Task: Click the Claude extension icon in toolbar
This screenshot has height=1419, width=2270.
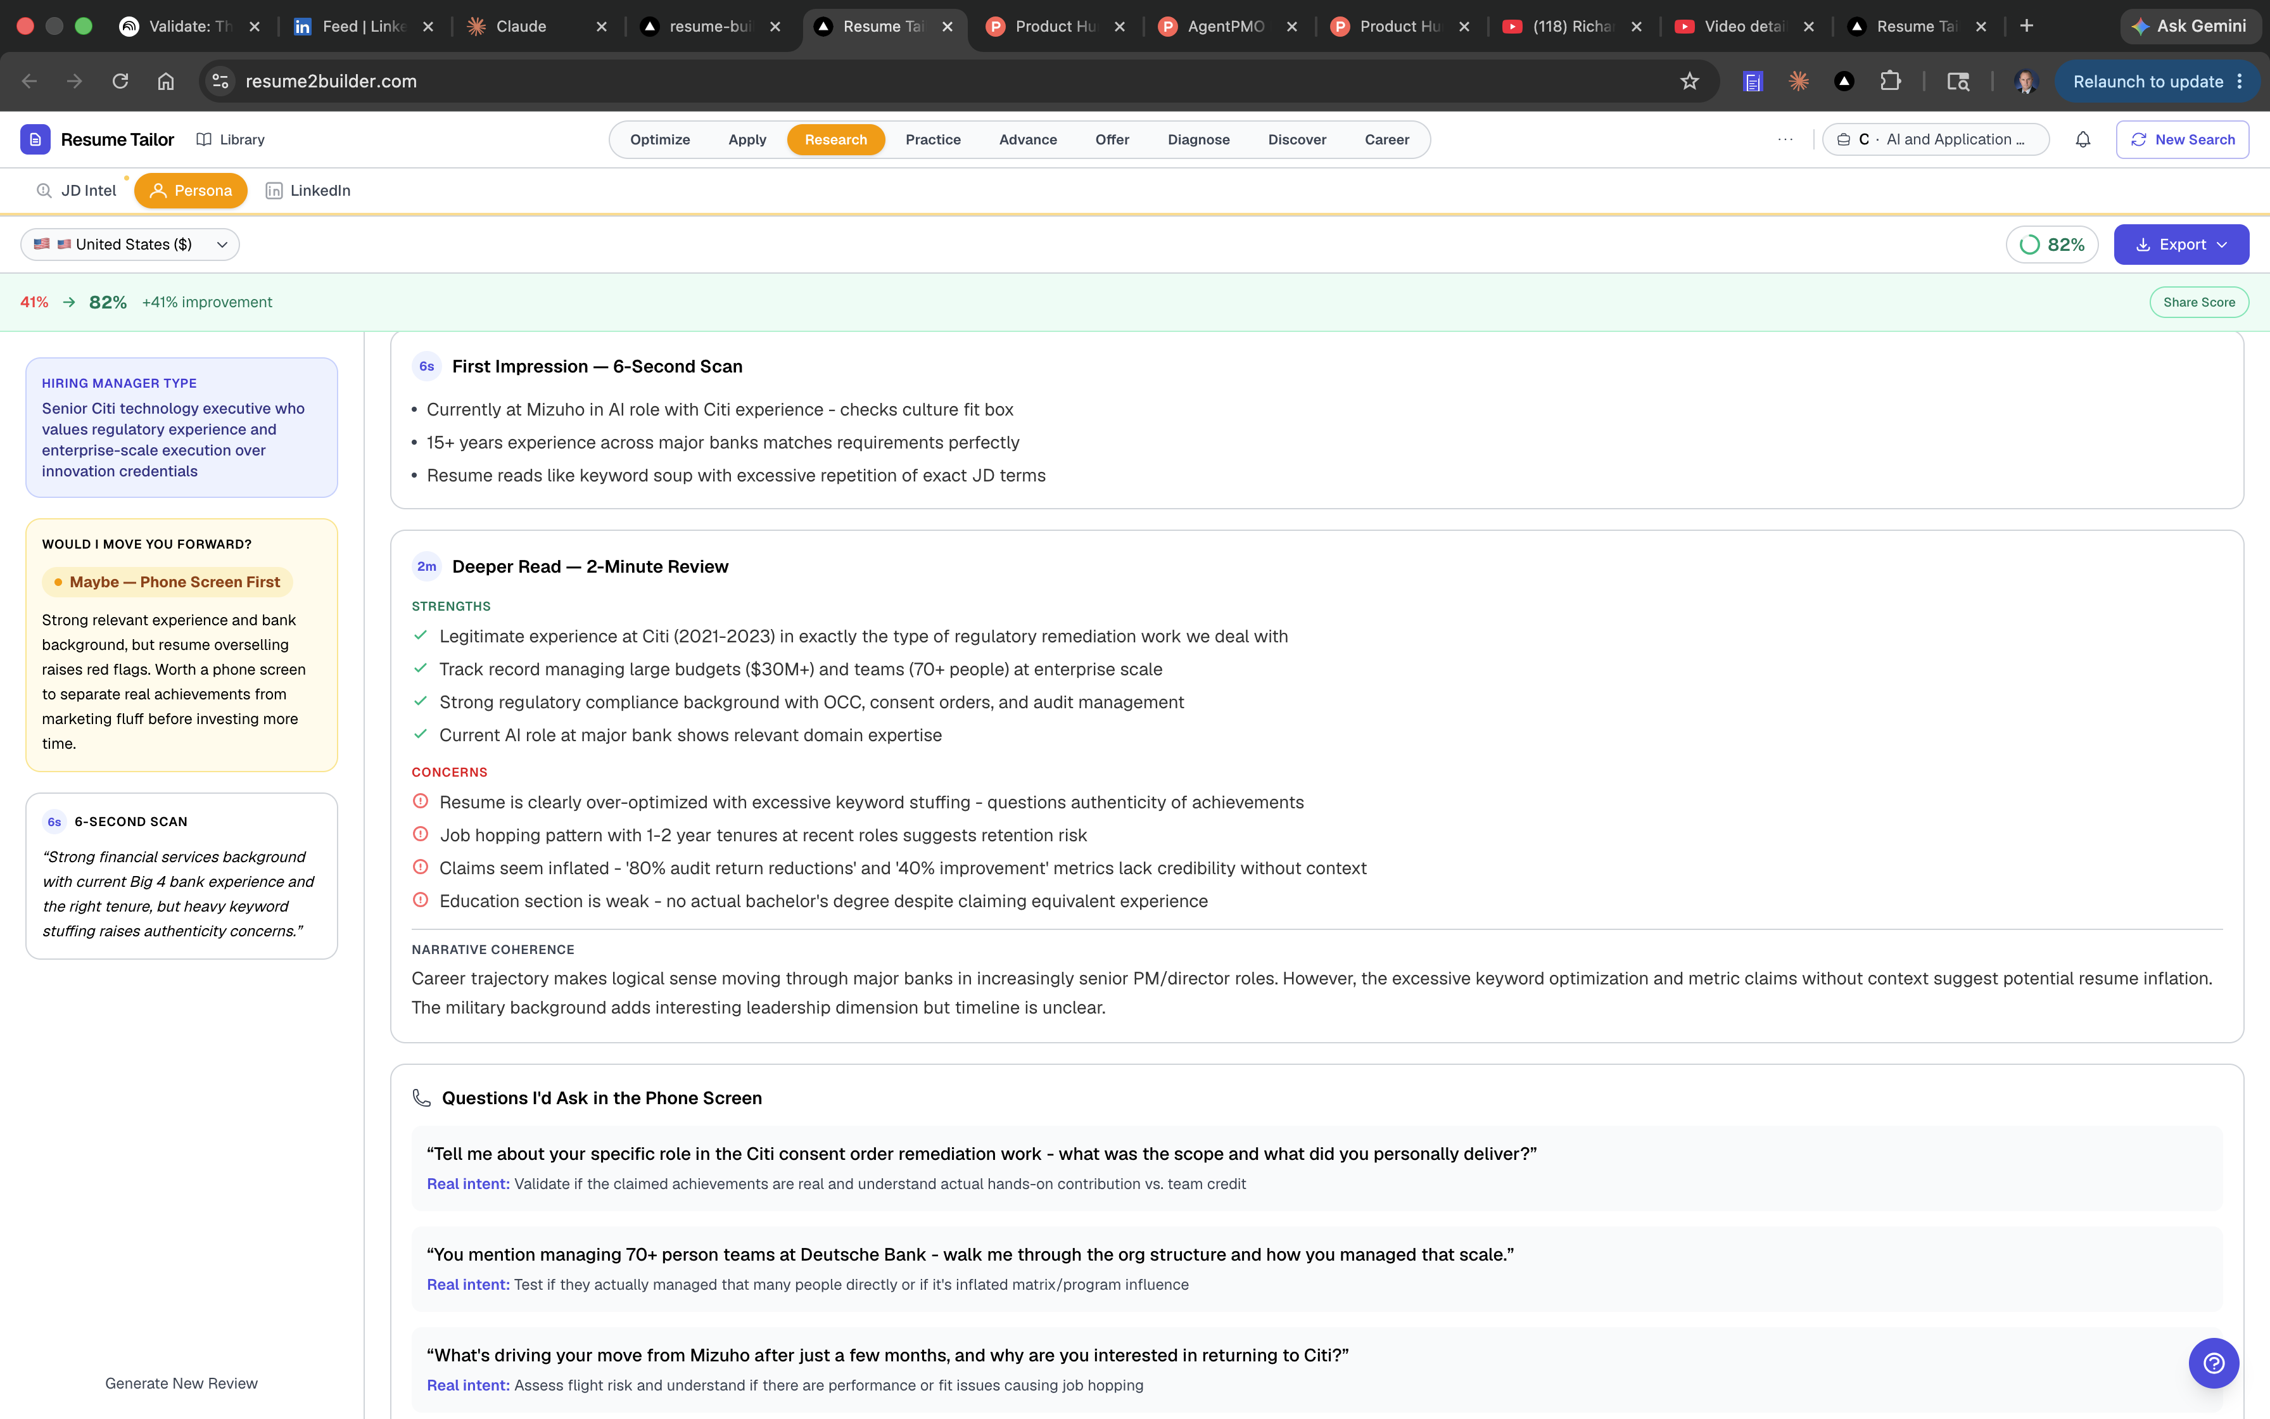Action: (x=1798, y=82)
